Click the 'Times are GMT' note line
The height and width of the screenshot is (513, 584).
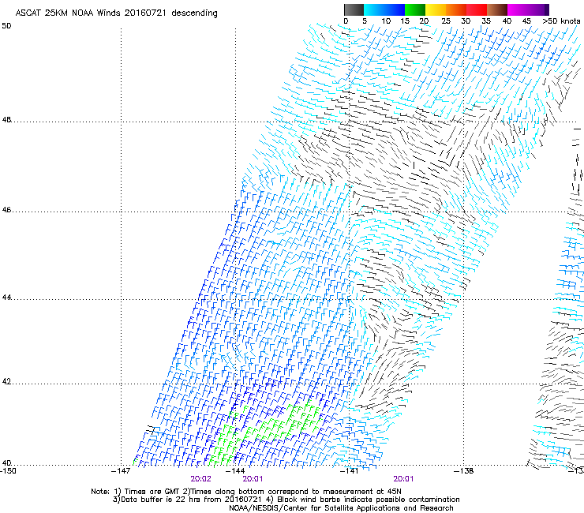click(x=246, y=492)
